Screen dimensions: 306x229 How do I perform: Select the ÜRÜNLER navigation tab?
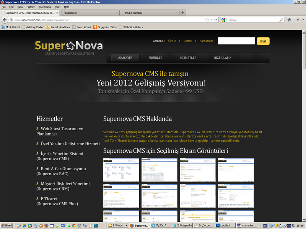156,58
